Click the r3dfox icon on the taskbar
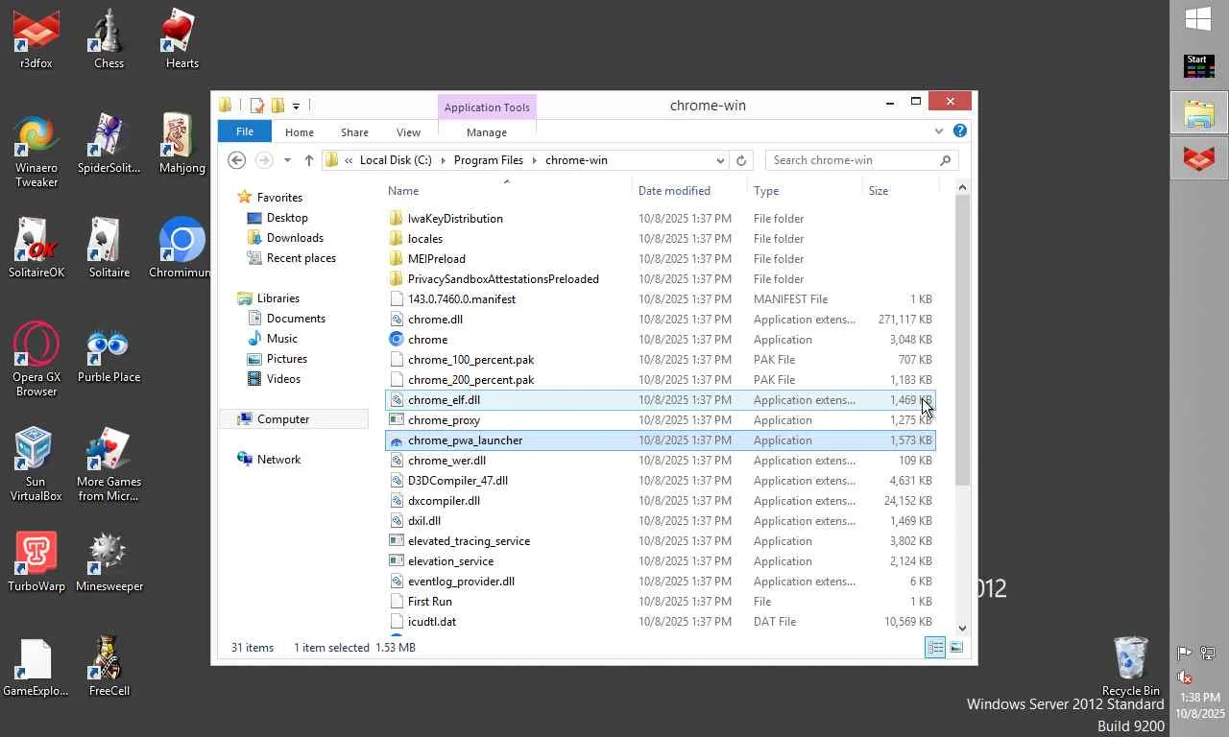 (1198, 159)
